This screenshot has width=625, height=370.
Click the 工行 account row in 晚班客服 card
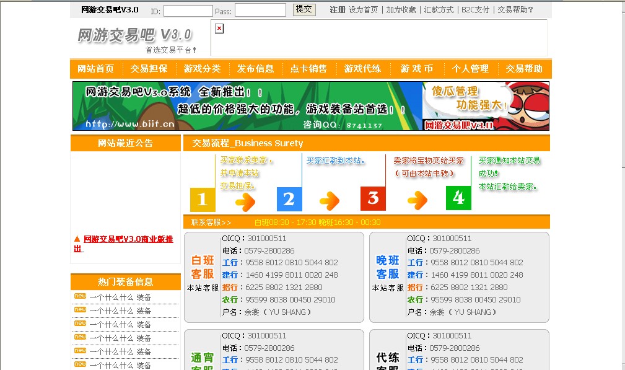465,263
